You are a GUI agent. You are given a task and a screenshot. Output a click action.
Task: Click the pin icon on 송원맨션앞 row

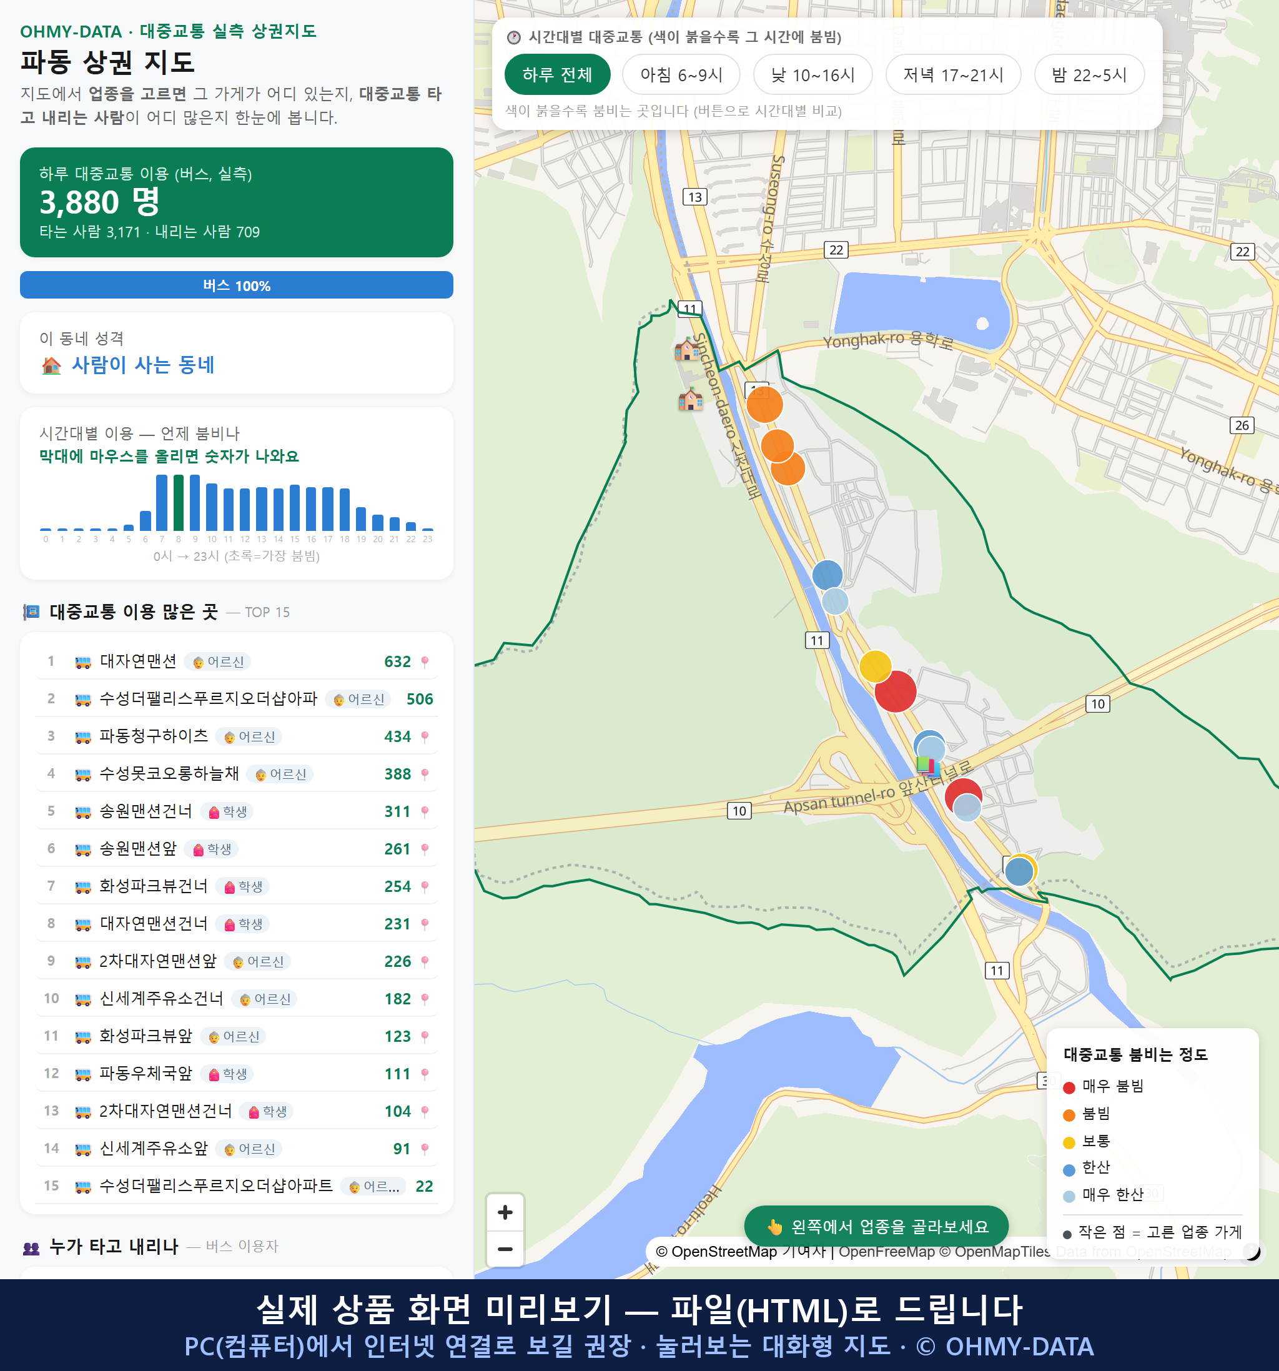click(x=425, y=849)
